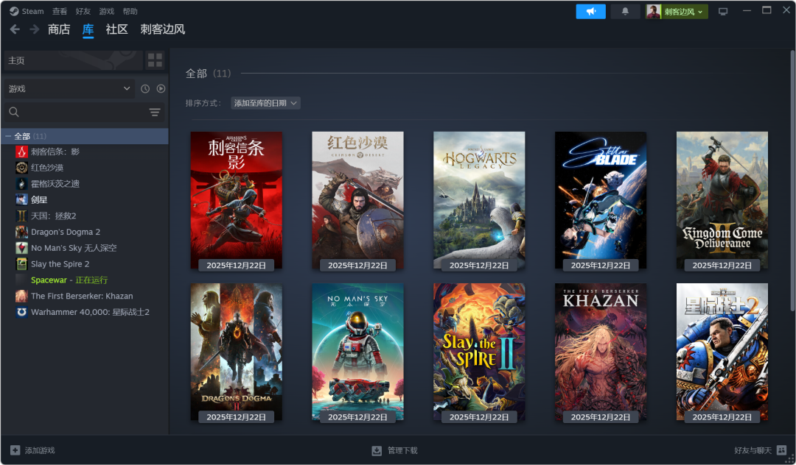Click the library search field

75,112
